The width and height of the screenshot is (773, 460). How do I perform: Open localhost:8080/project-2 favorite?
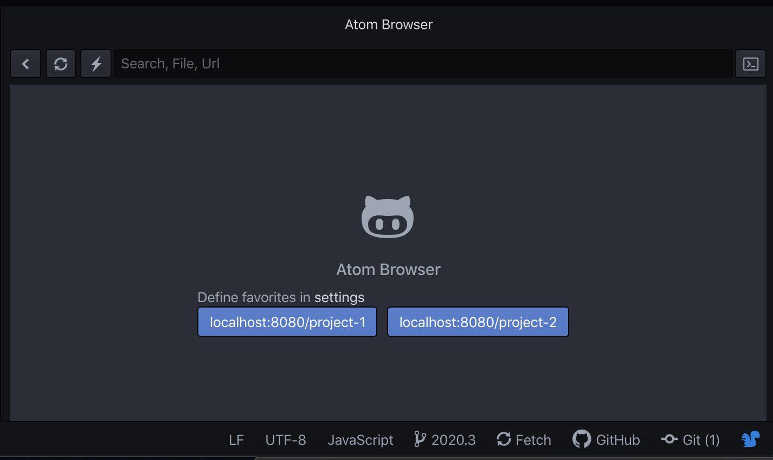(478, 322)
